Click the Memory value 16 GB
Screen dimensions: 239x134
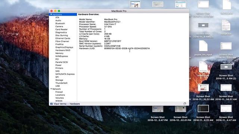click(107, 39)
